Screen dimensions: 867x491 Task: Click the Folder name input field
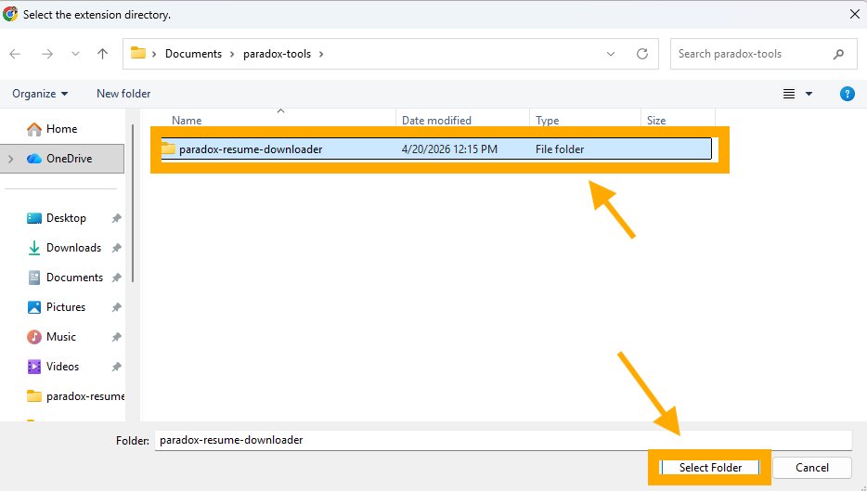pyautogui.click(x=503, y=440)
